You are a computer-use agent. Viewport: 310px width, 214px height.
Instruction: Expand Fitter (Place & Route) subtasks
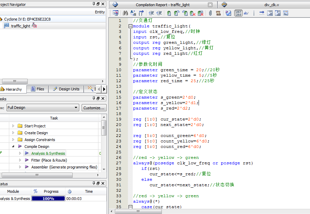pos(20,160)
